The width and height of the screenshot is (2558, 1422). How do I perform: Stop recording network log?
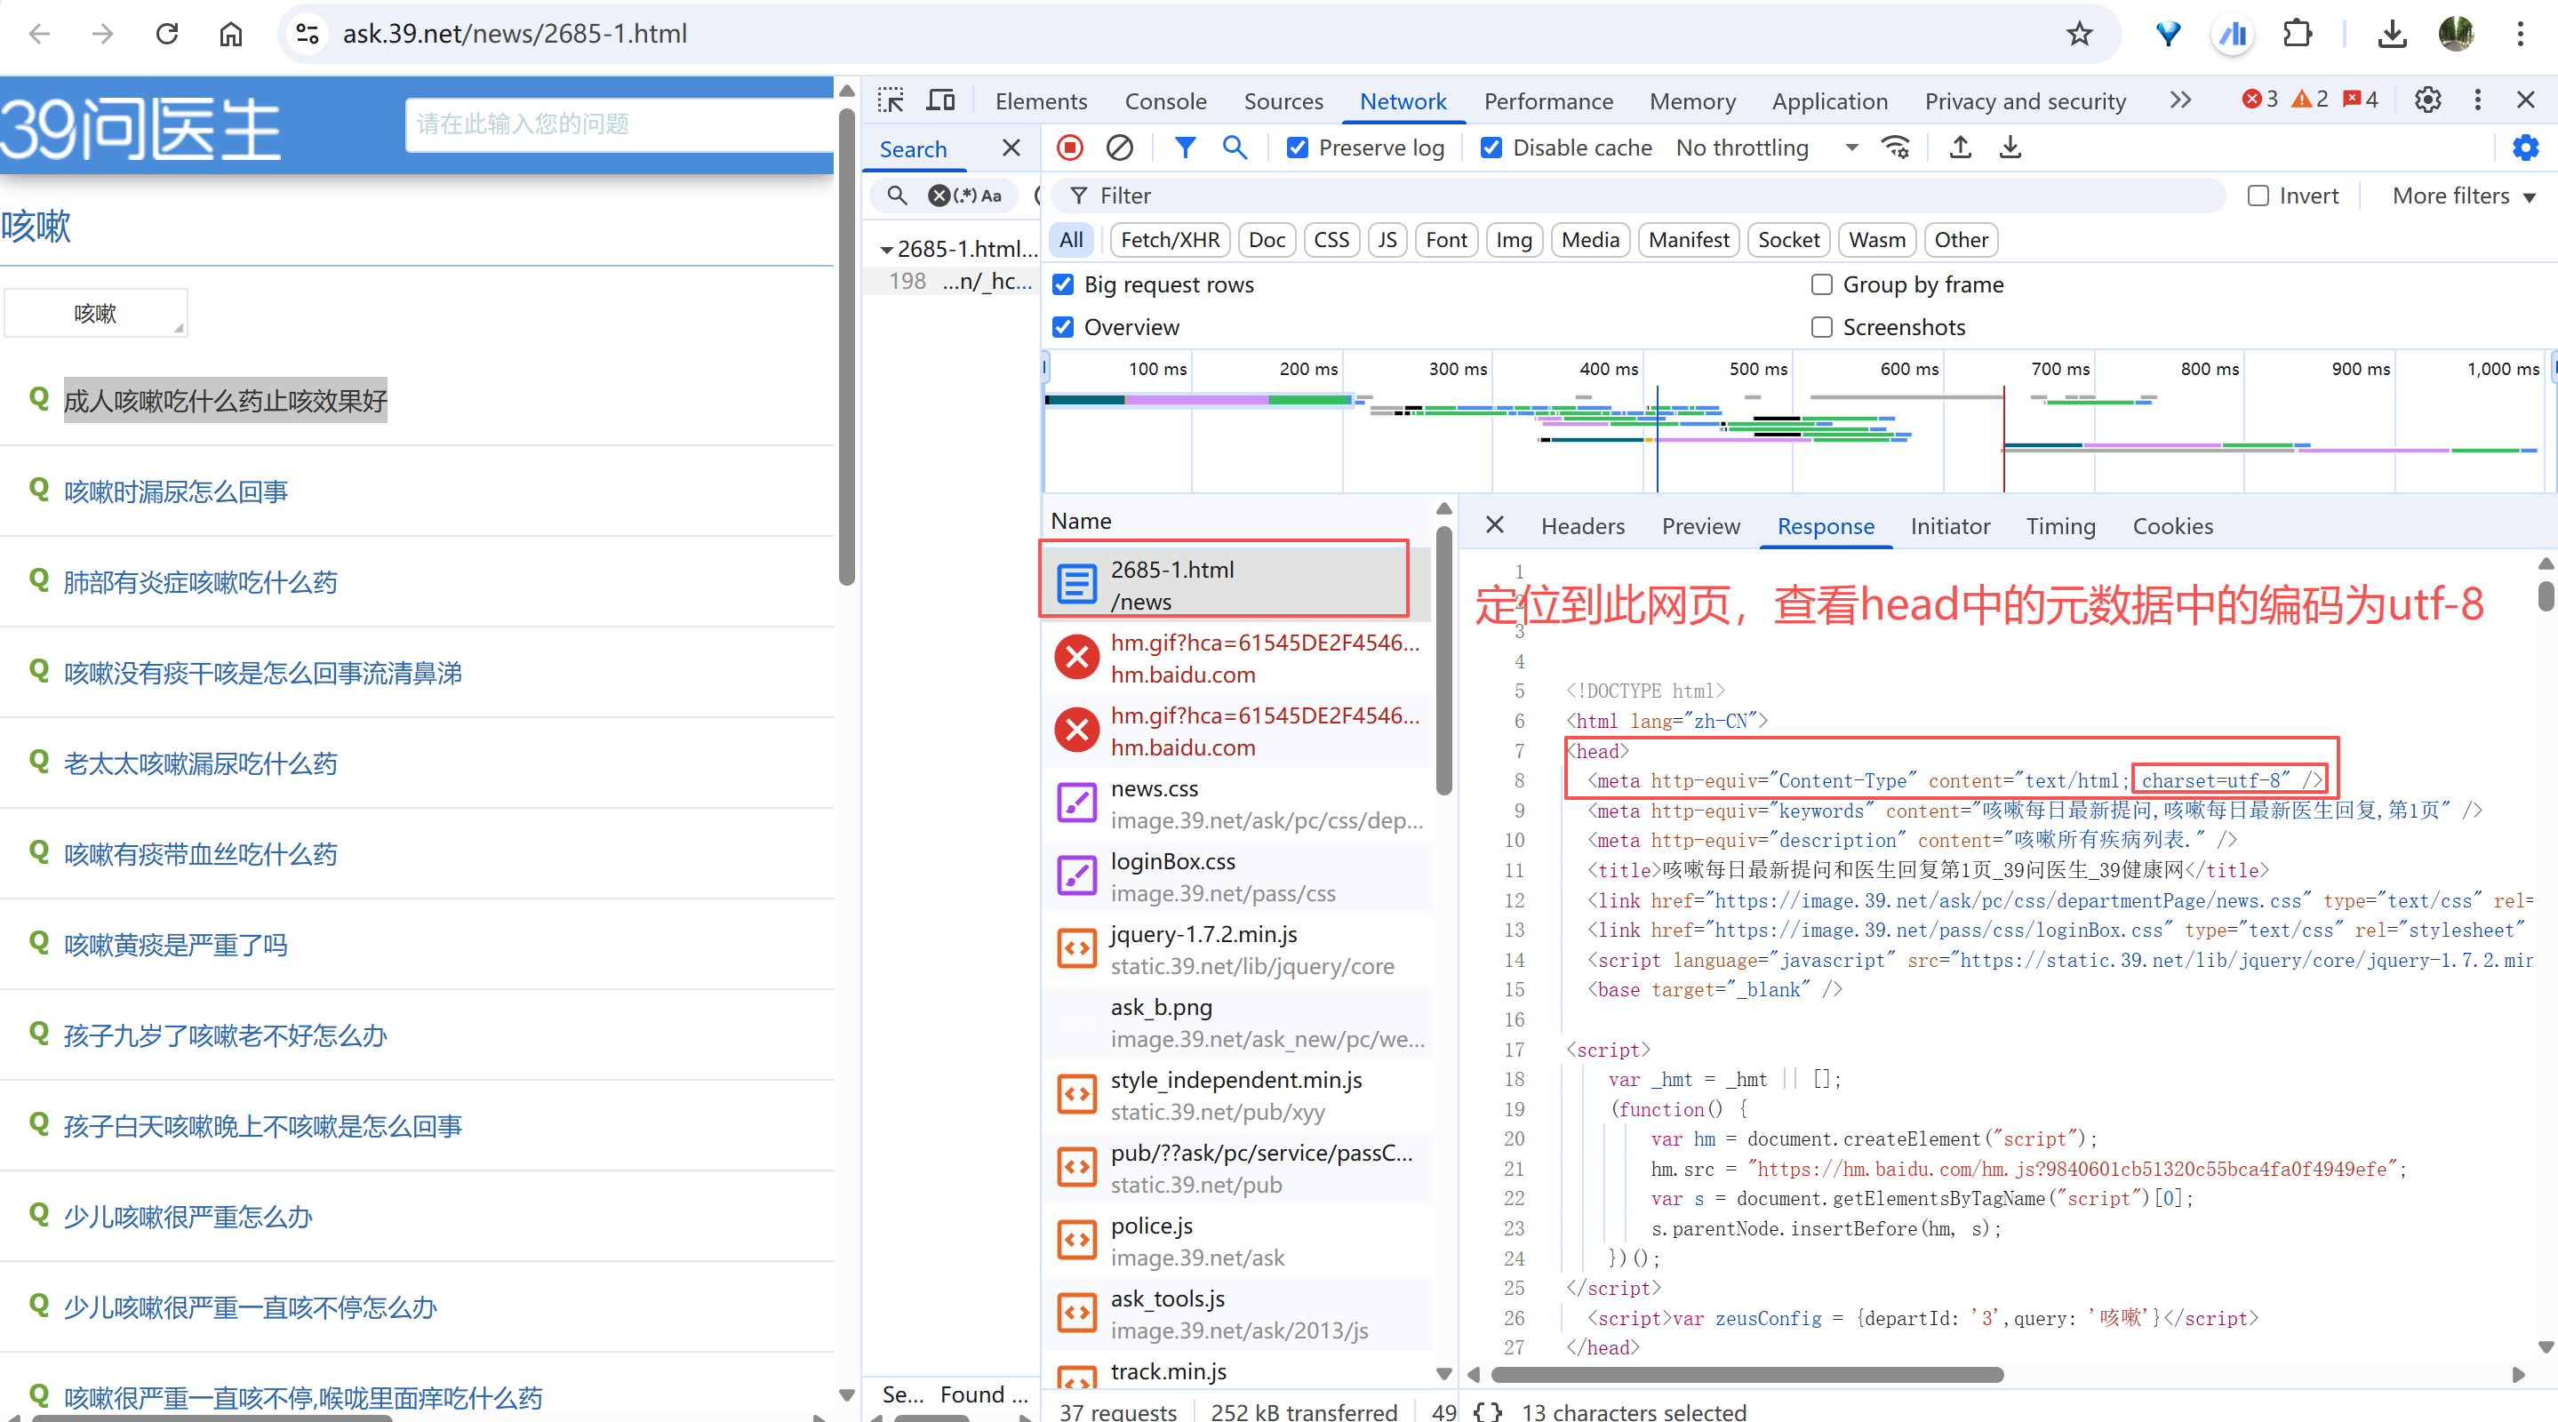tap(1069, 148)
